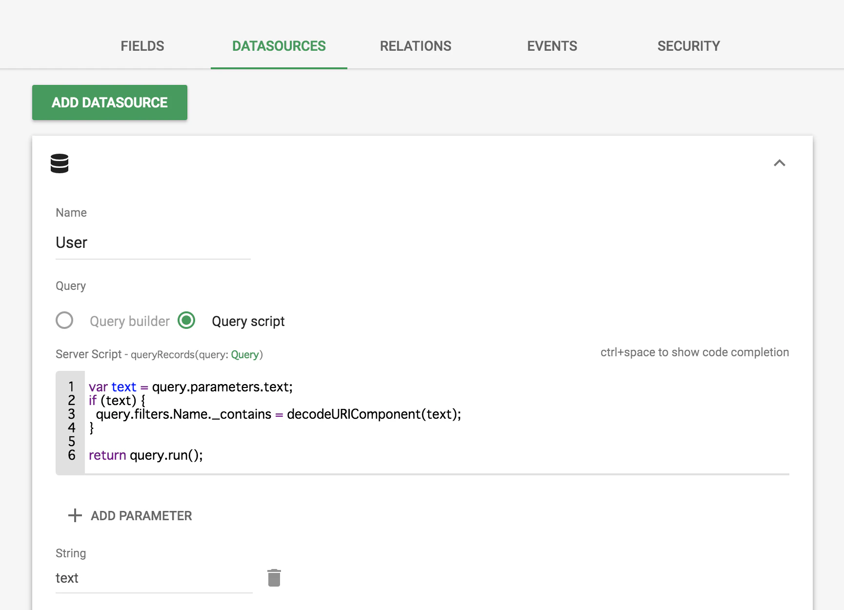
Task: Click the decodeURIComponent(text) line in script
Action: [279, 414]
